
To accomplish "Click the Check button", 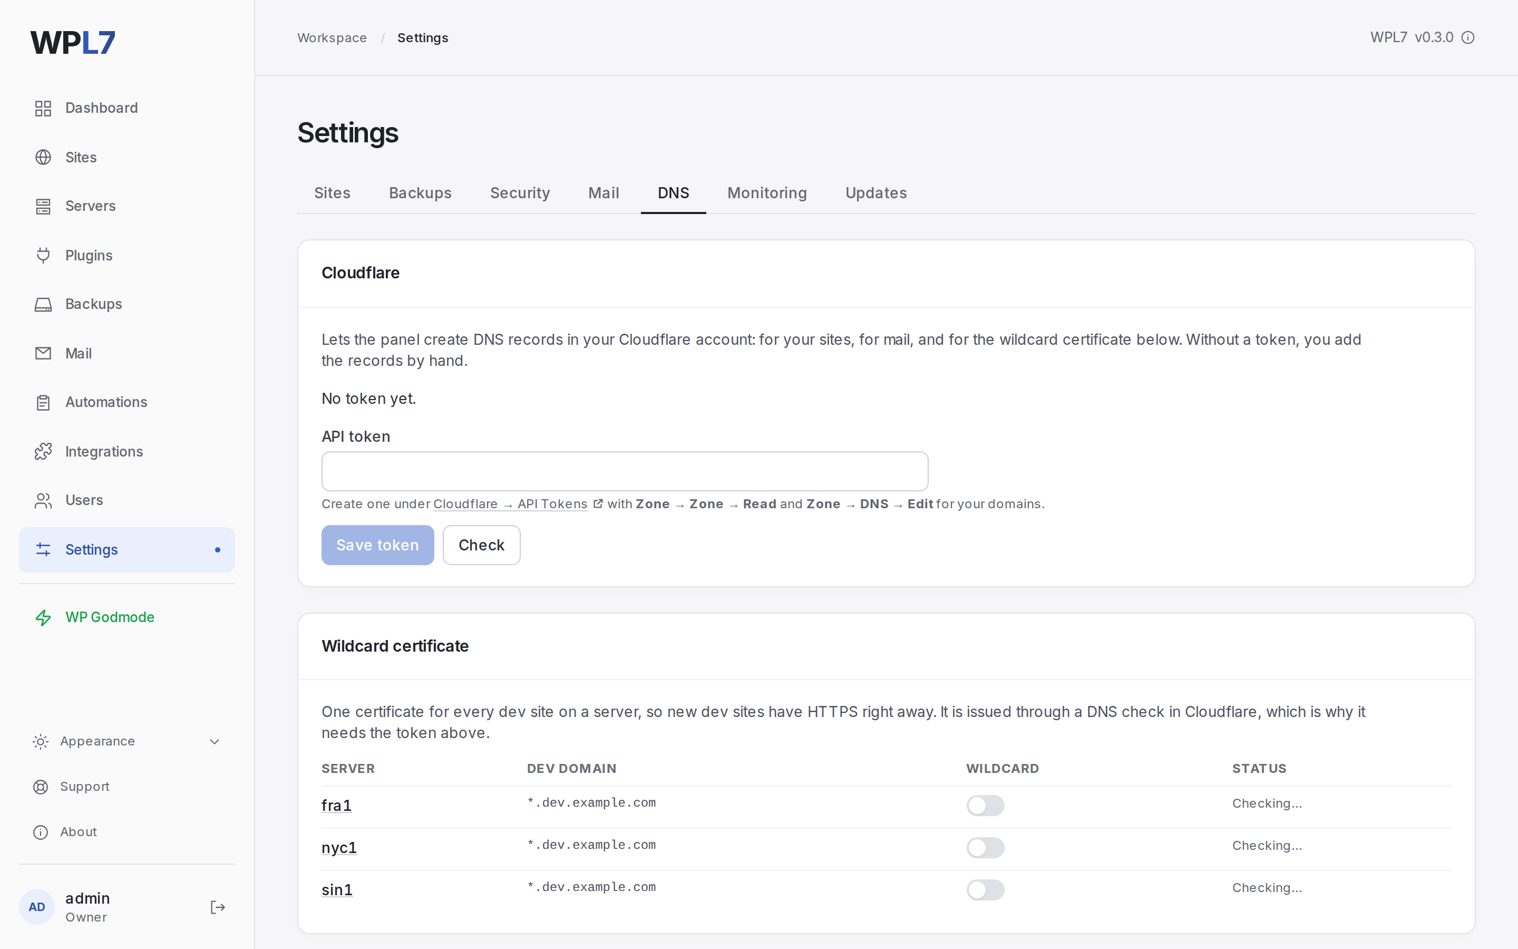I will [481, 545].
